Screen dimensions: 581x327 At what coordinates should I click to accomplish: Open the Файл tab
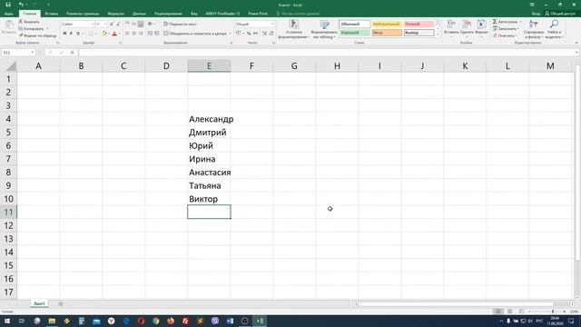(9, 14)
